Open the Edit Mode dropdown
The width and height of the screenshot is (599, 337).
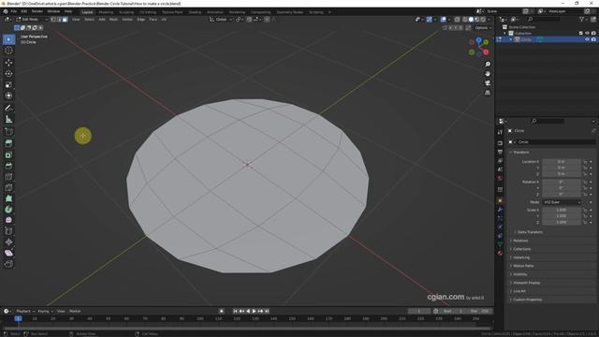click(32, 19)
